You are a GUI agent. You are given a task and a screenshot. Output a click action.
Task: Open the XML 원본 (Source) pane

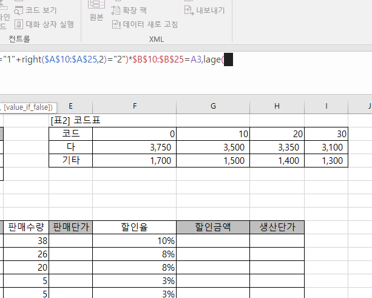96,16
